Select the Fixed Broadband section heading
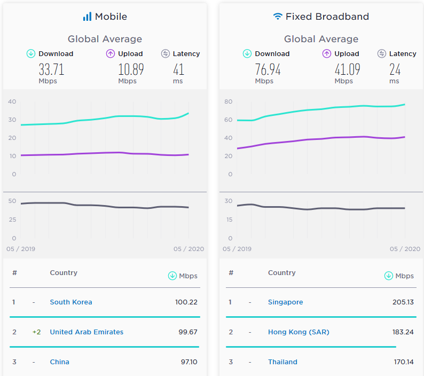The height and width of the screenshot is (376, 424). coord(327,17)
